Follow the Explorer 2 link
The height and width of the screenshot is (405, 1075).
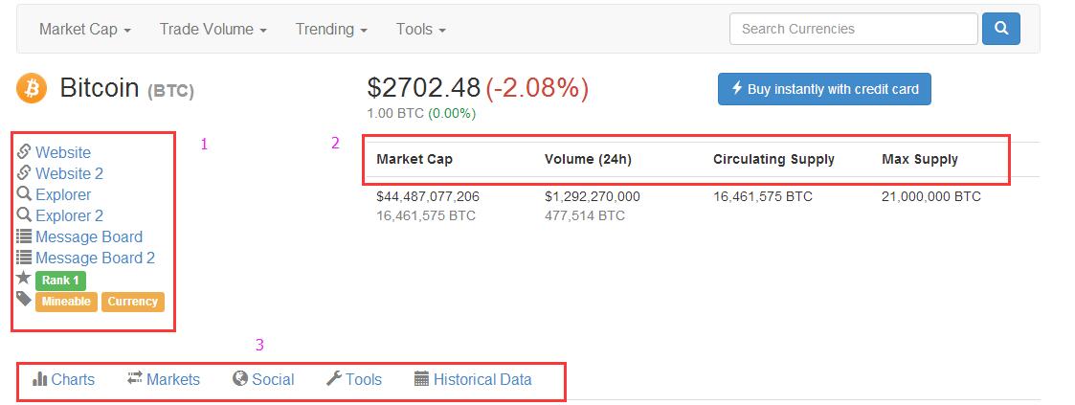tap(69, 215)
